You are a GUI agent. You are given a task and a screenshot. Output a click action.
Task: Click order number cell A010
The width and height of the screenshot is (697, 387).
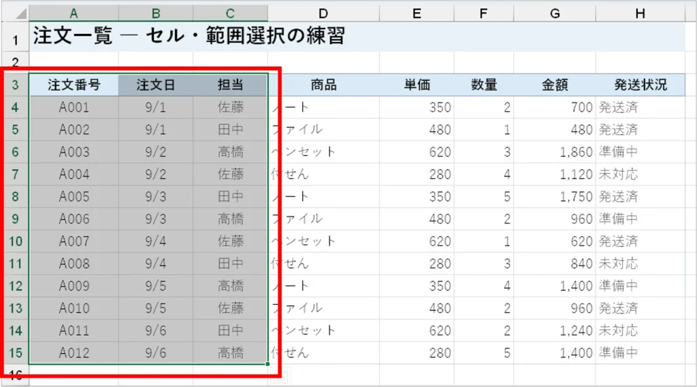(x=74, y=308)
